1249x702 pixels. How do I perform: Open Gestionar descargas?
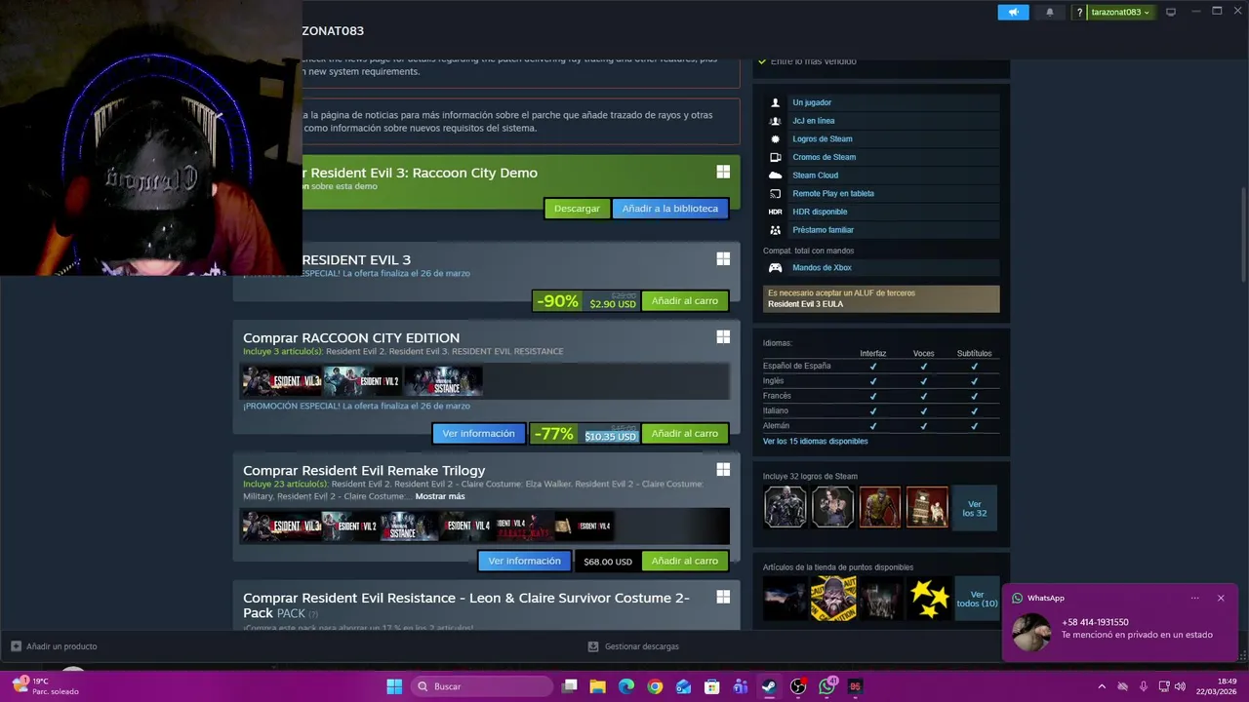(x=633, y=646)
